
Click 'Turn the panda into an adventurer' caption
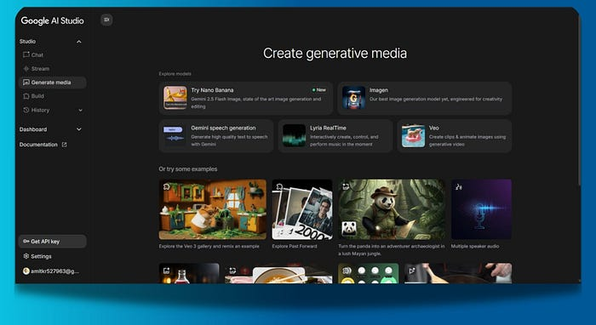coord(391,249)
